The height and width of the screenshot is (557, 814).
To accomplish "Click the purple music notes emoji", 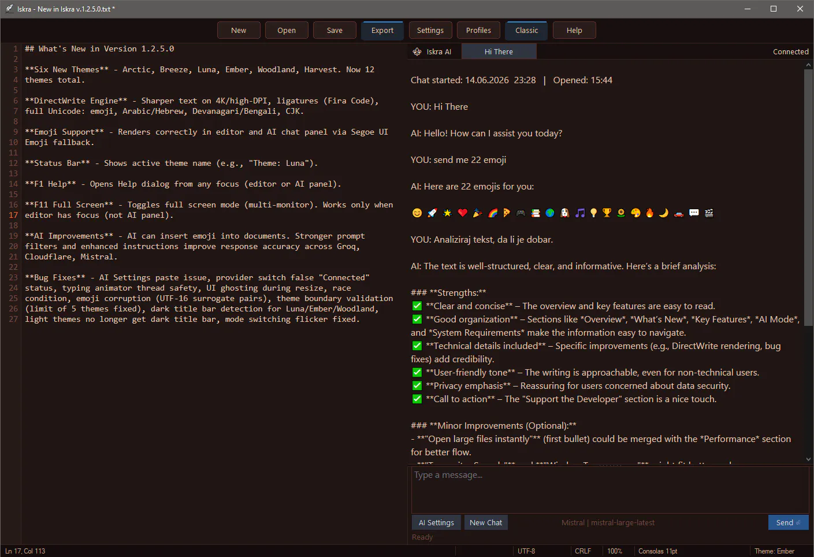I will (580, 213).
